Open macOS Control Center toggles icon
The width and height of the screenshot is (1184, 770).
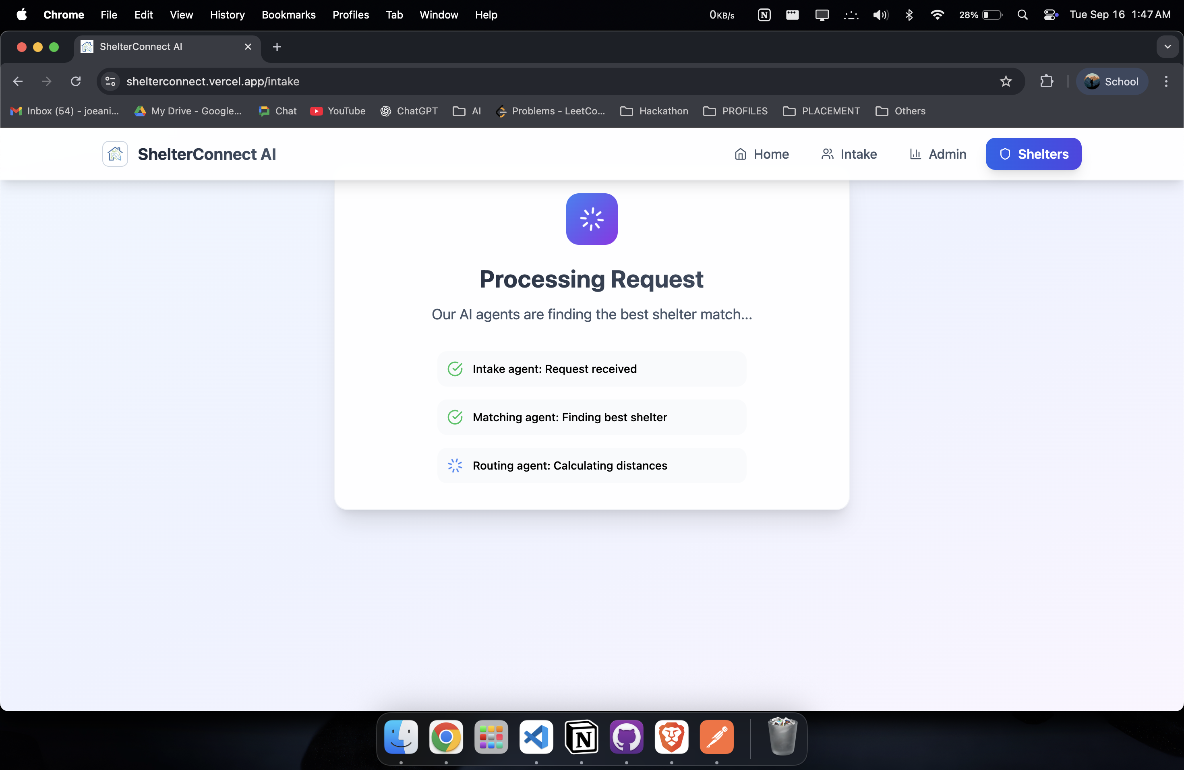pos(1050,15)
